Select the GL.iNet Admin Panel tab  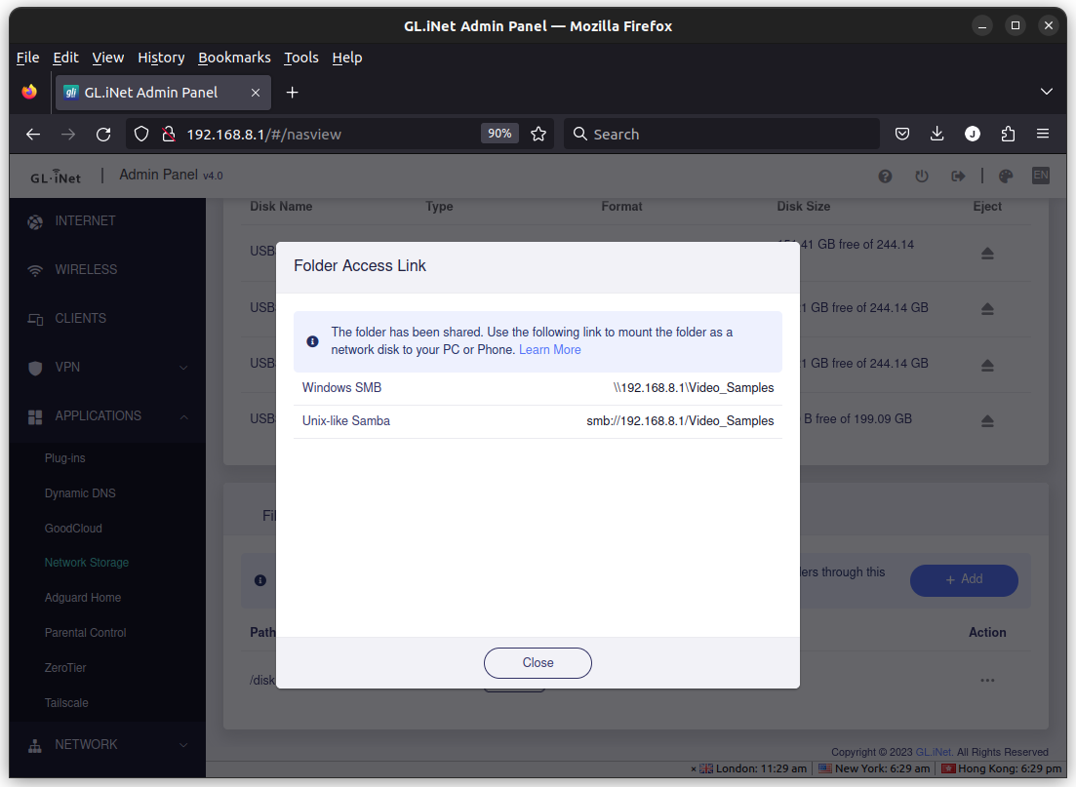coord(163,93)
